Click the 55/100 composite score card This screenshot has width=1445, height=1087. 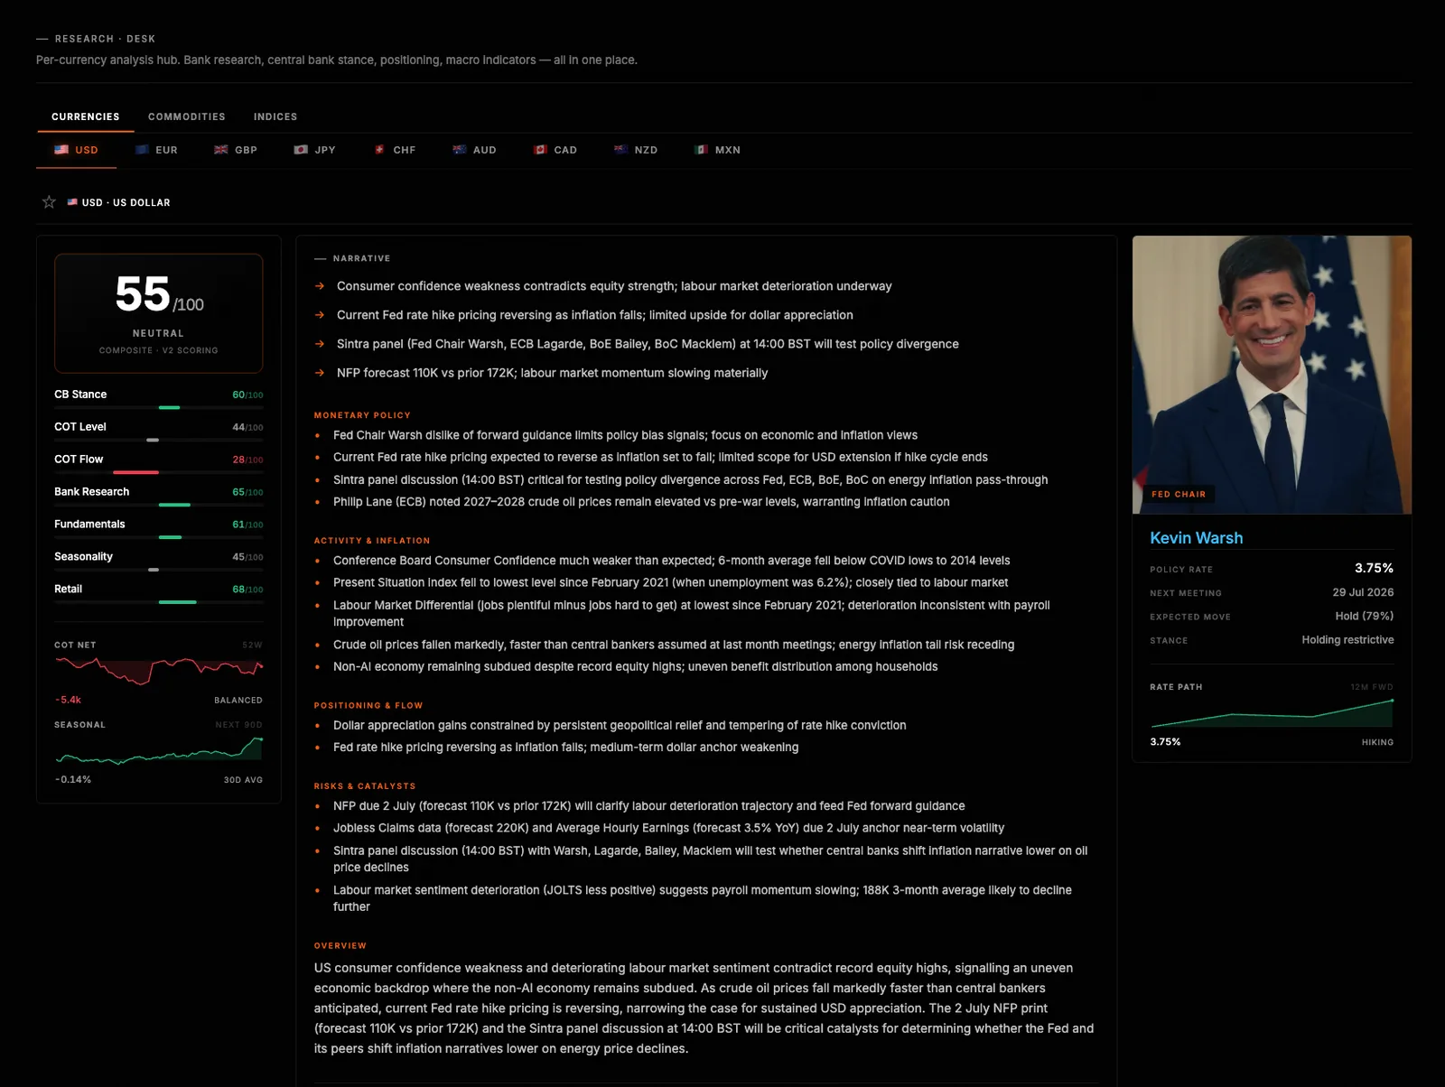[x=159, y=313]
